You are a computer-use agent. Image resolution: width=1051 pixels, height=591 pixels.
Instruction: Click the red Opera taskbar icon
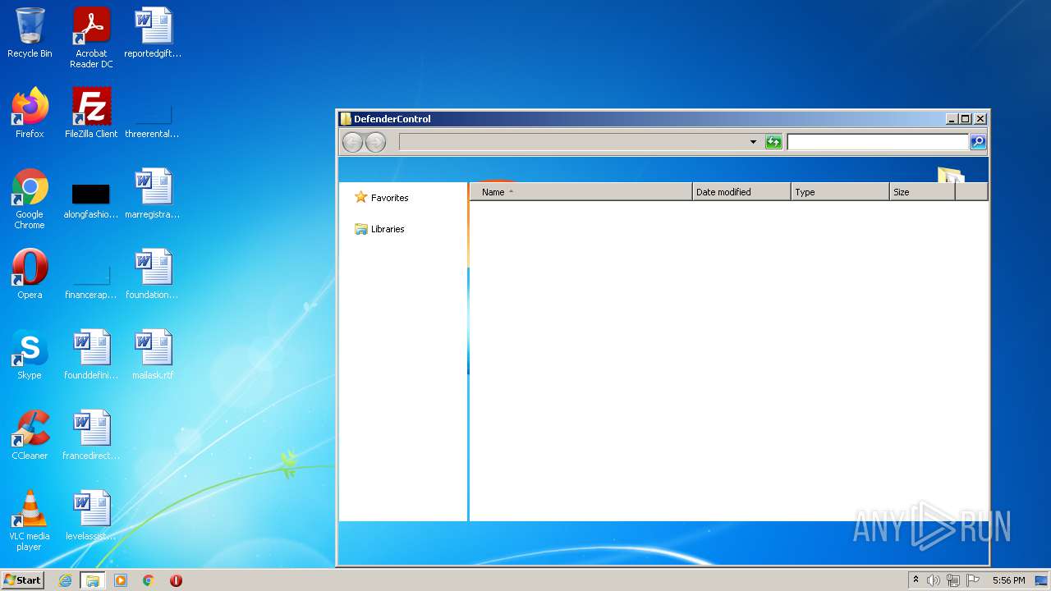tap(176, 580)
